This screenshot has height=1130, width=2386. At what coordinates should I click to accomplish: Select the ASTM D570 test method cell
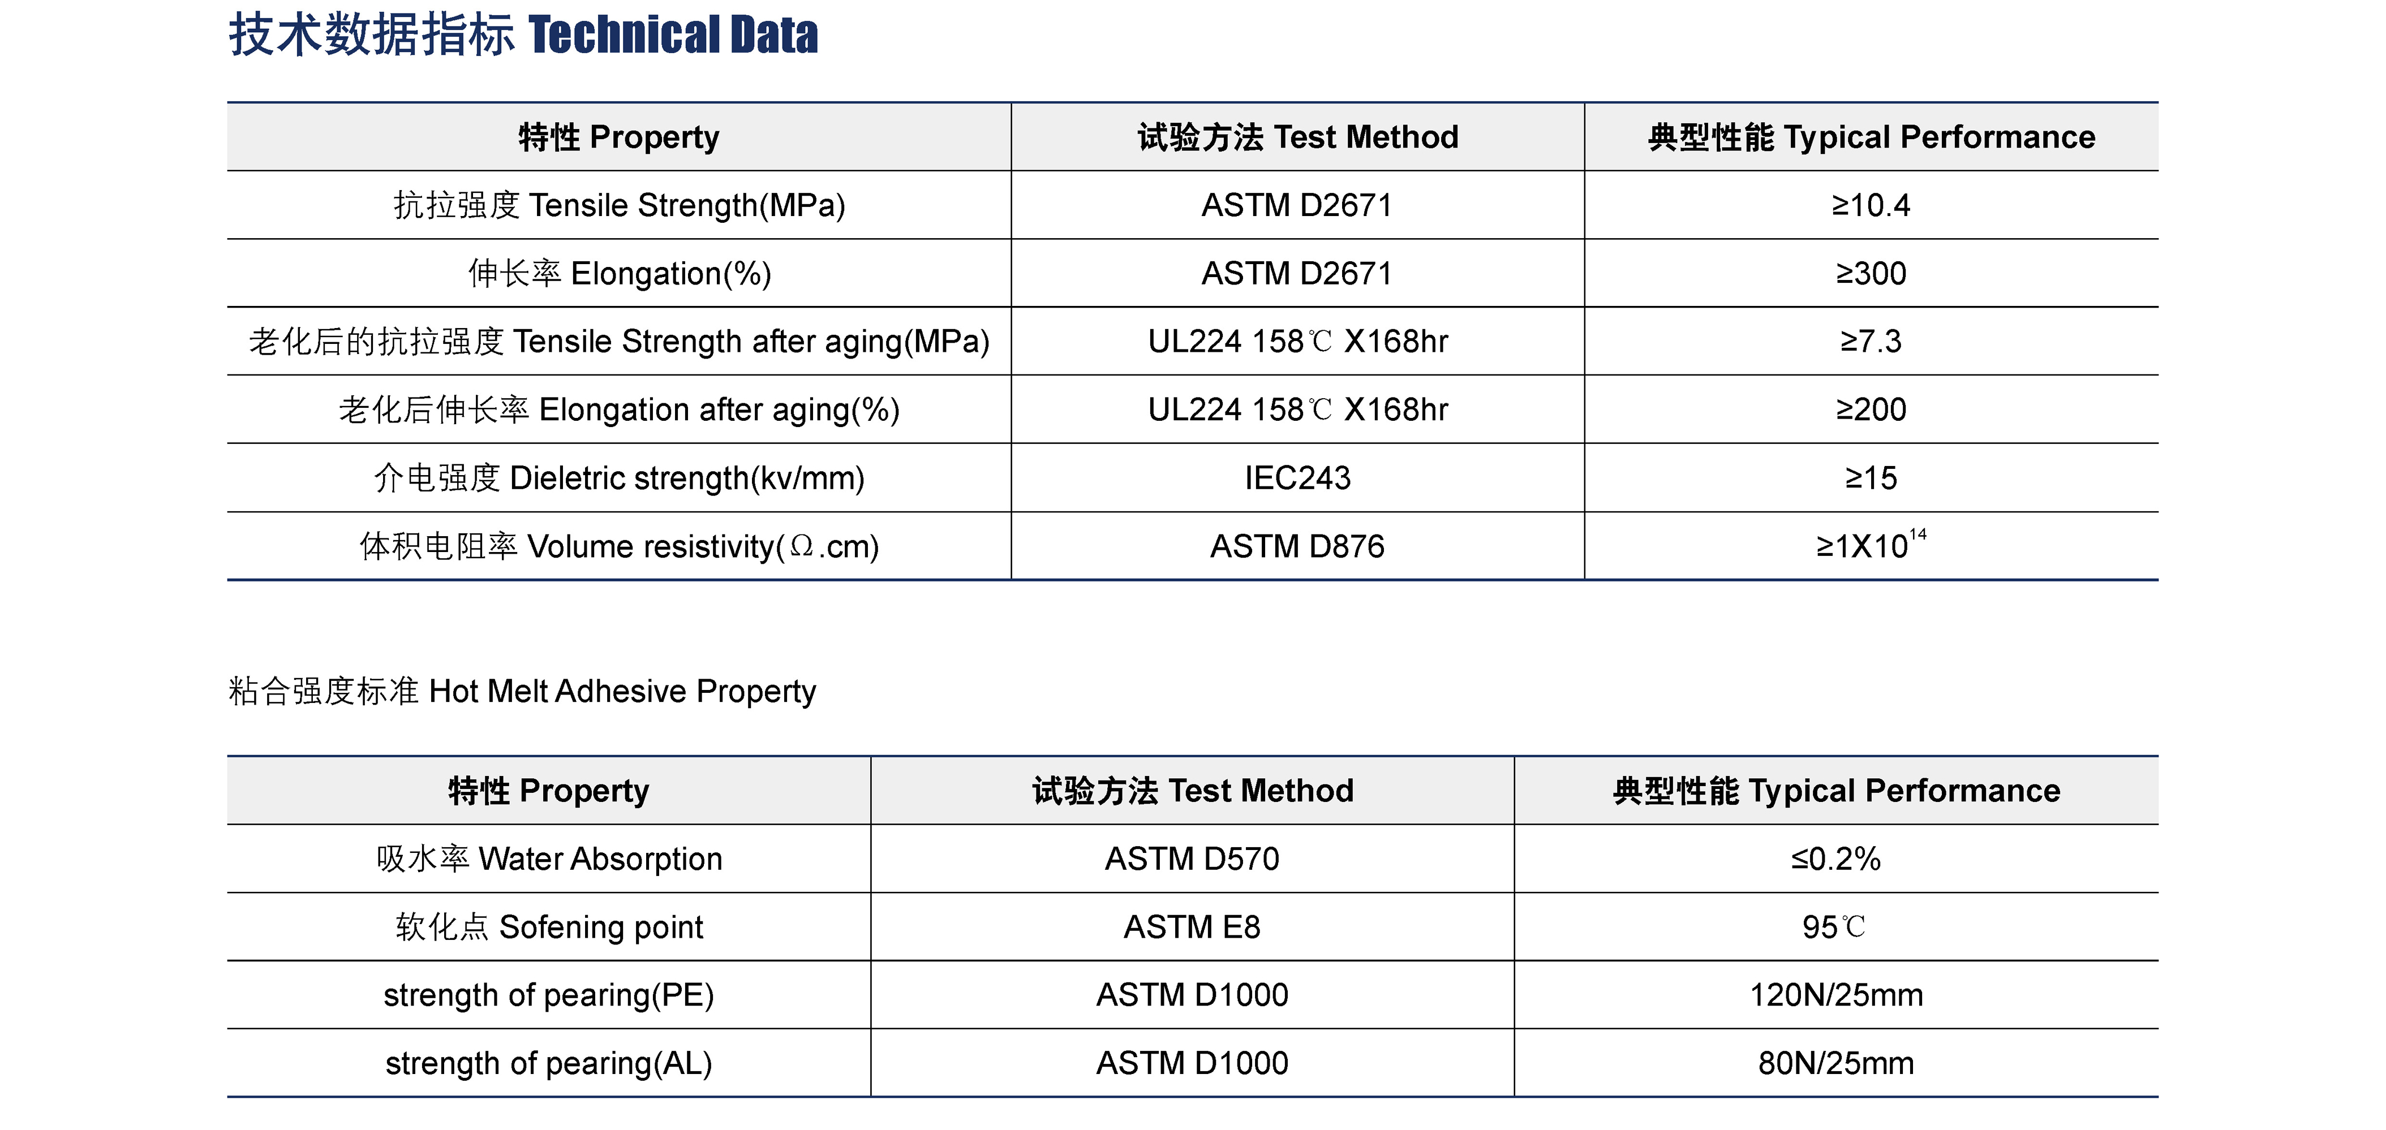[1192, 860]
